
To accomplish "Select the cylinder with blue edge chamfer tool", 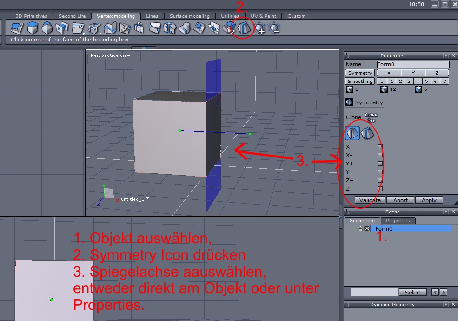I will [185, 28].
